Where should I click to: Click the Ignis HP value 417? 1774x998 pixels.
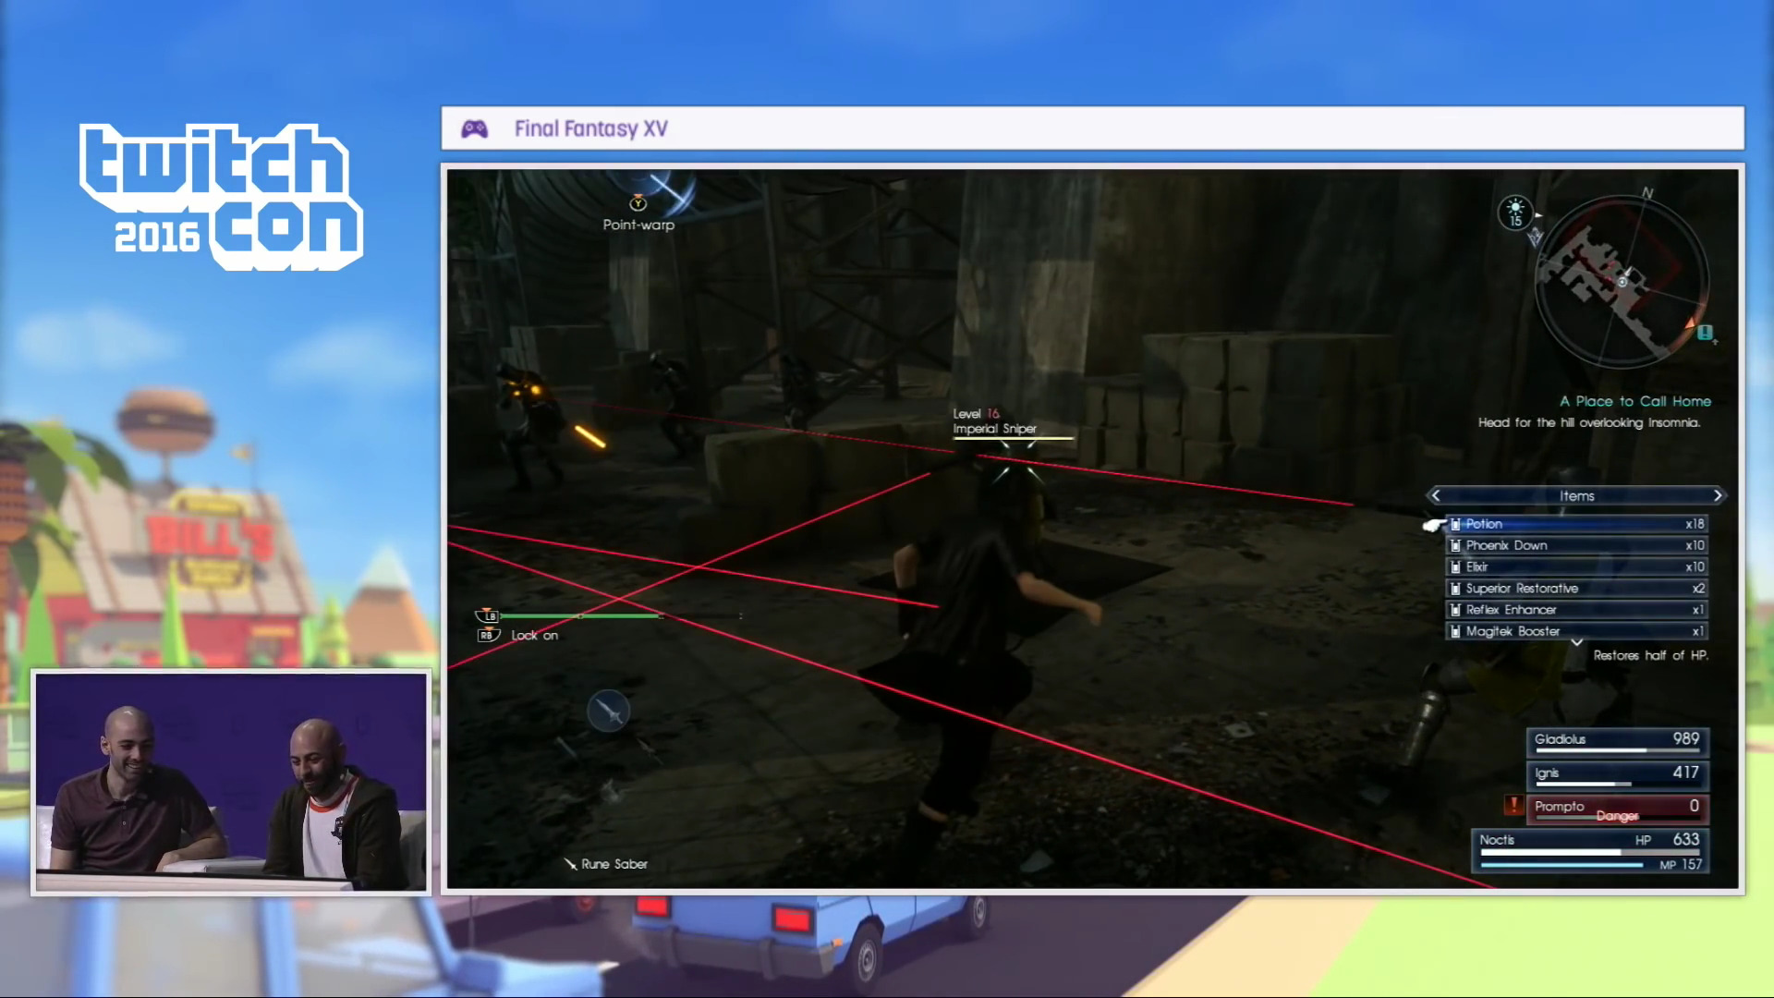pyautogui.click(x=1686, y=773)
